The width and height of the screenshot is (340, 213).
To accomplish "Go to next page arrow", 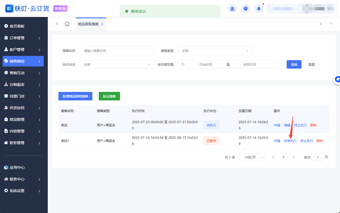I will click(x=294, y=157).
